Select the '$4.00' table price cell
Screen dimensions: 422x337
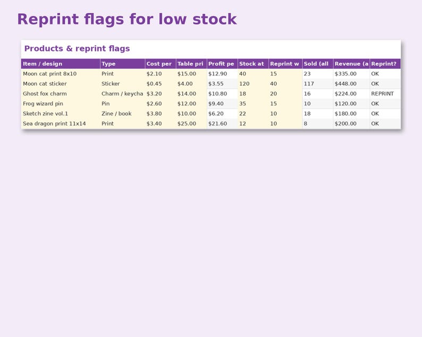tap(191, 83)
